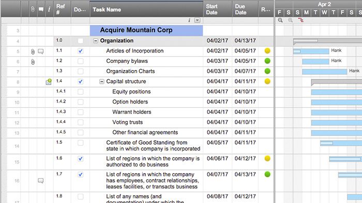The height and width of the screenshot is (203, 362).
Task: Open update request icon on Capital structure row
Action: pyautogui.click(x=49, y=81)
